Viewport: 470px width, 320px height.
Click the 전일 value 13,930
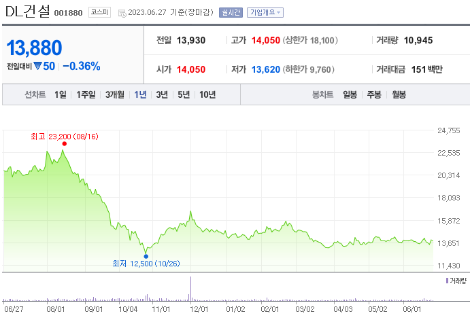(x=191, y=40)
